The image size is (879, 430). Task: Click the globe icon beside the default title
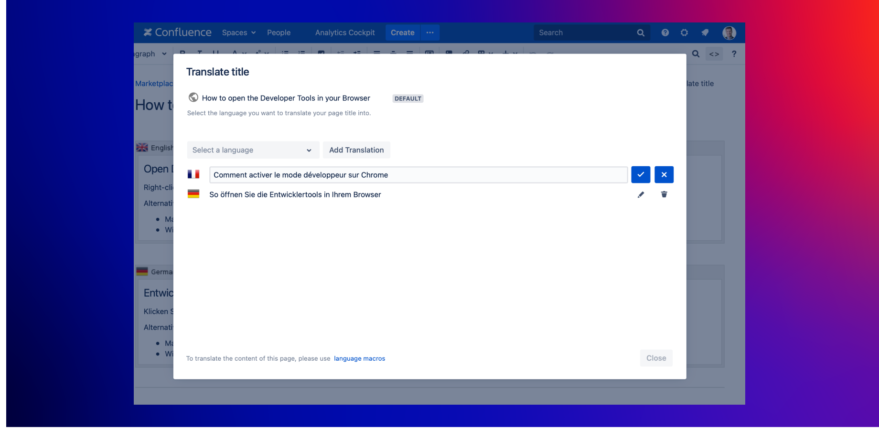click(193, 97)
